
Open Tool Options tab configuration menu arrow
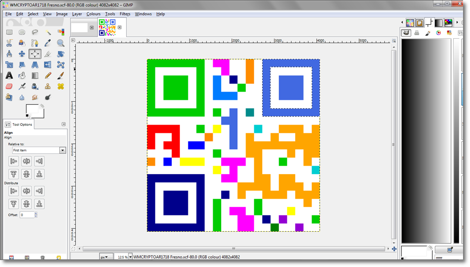coord(64,124)
